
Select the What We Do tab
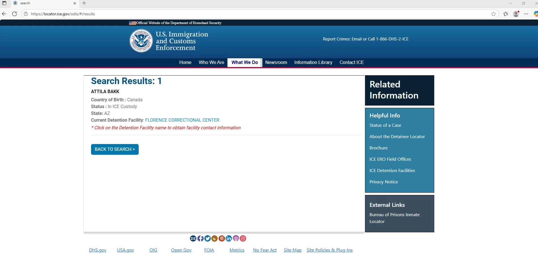244,62
